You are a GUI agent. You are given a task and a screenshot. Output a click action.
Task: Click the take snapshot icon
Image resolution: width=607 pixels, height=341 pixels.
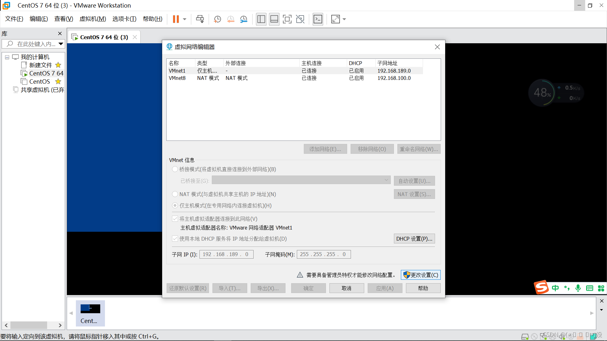(x=218, y=19)
